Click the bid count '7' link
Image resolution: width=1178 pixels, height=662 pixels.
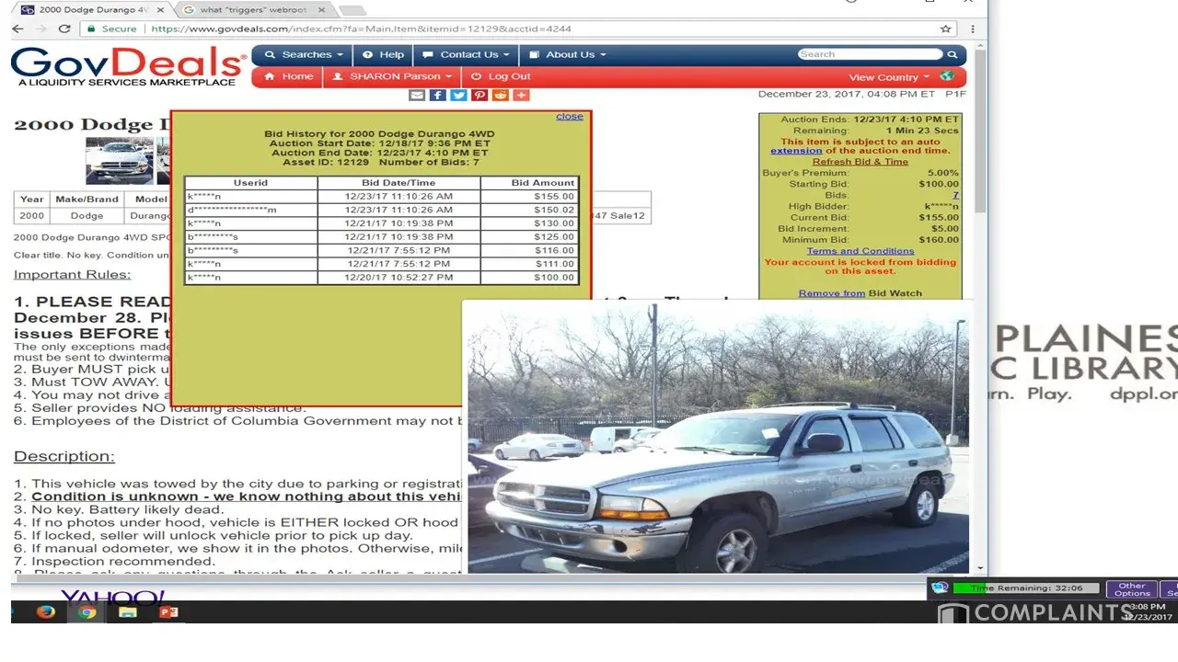955,196
